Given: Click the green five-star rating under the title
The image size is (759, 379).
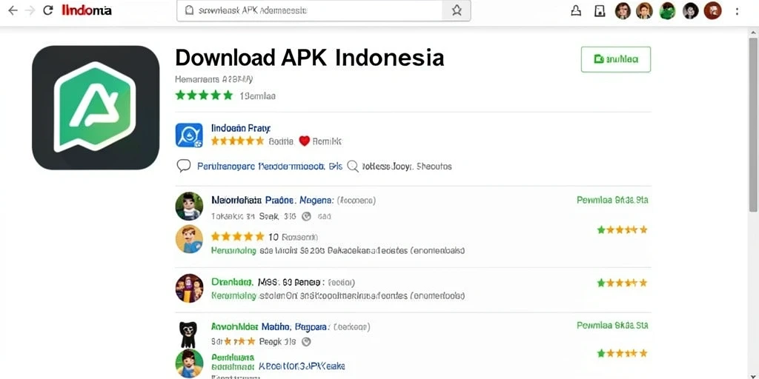Looking at the screenshot, I should (x=204, y=95).
